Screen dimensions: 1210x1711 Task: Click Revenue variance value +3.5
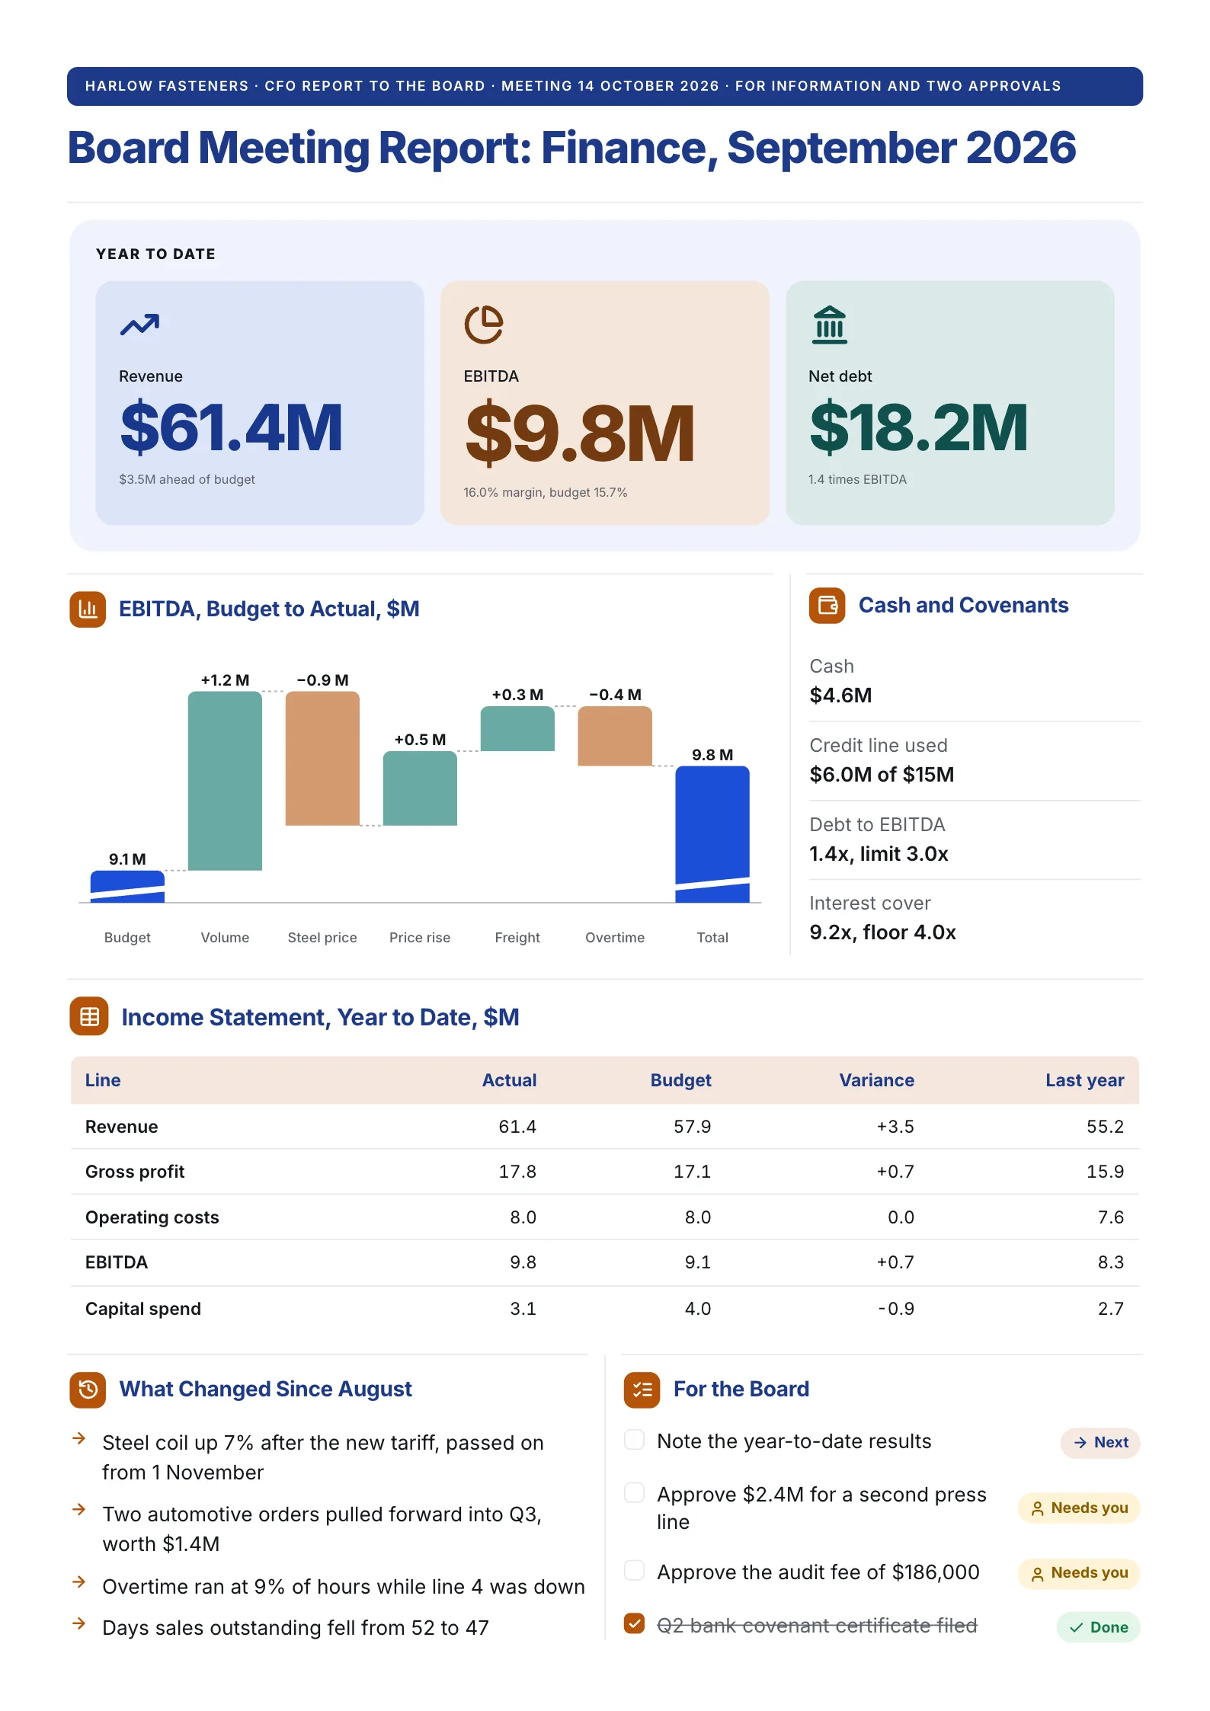pyautogui.click(x=895, y=1127)
